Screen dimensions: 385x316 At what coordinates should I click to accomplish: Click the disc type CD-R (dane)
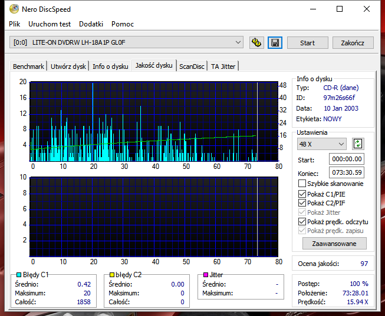[x=341, y=88]
